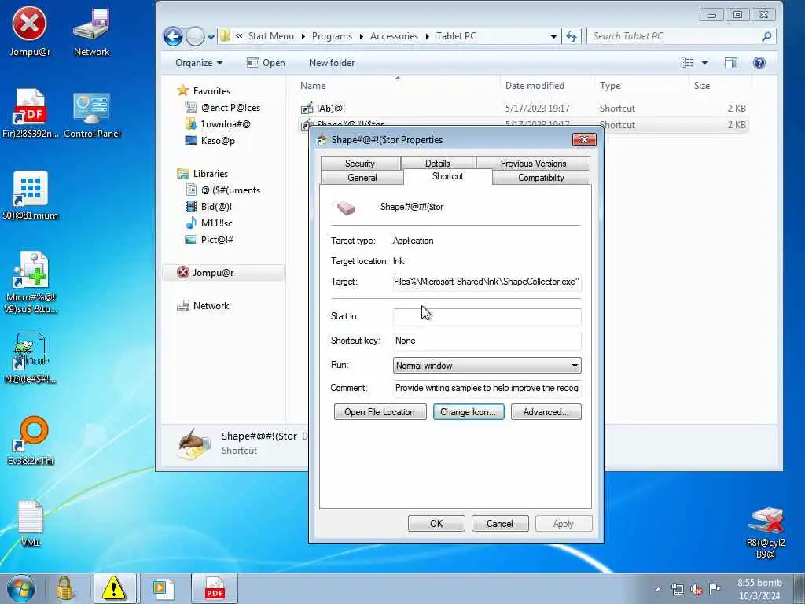Screen dimensions: 805x604
Task: Click Open File Location button
Action: pos(380,412)
